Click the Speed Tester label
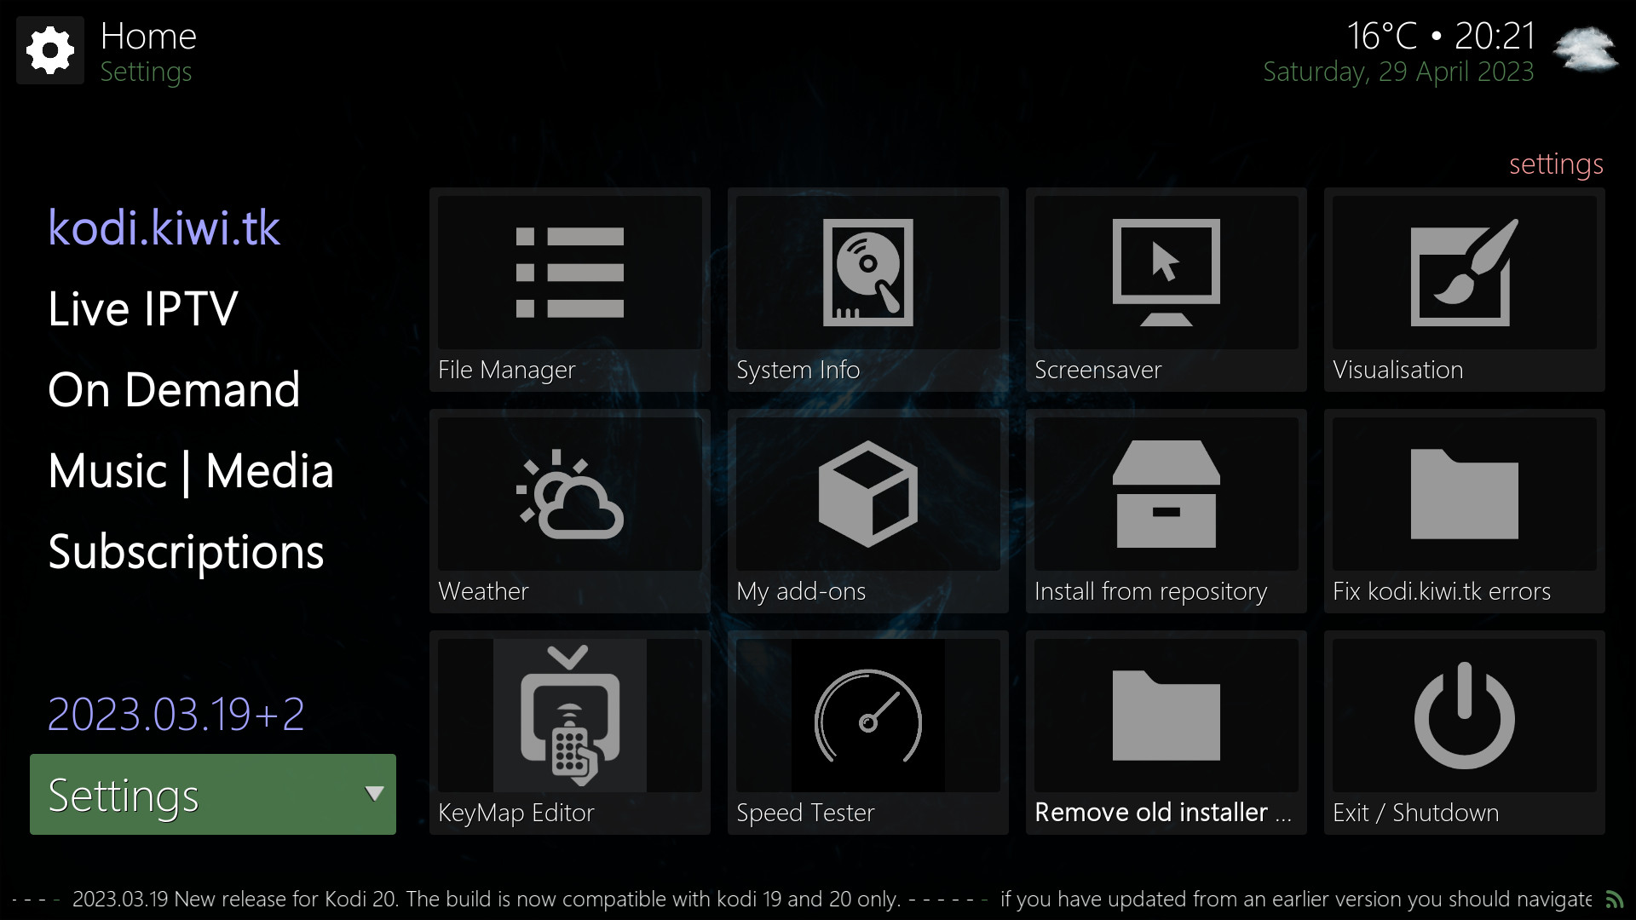 (805, 814)
